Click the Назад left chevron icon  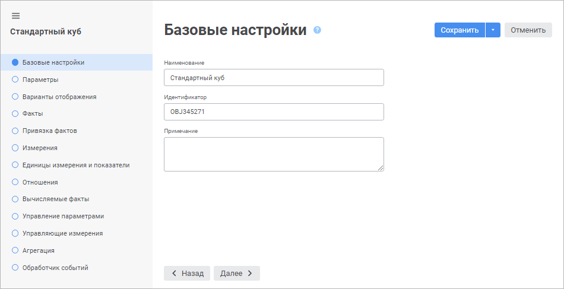tap(174, 273)
